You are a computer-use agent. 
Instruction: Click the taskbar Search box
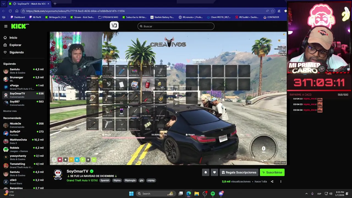pyautogui.click(x=156, y=194)
